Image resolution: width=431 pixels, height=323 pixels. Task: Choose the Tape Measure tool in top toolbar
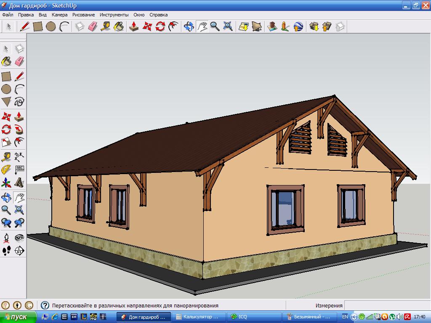point(106,26)
